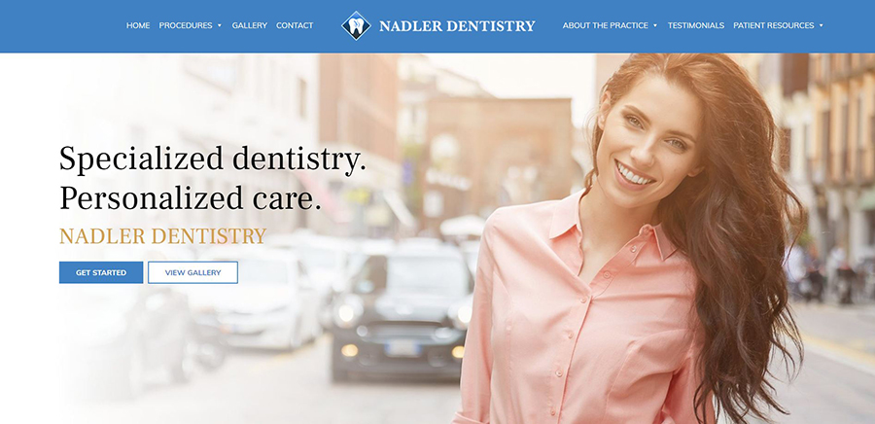
Task: Click the Specialized dentistry headline
Action: [213, 159]
